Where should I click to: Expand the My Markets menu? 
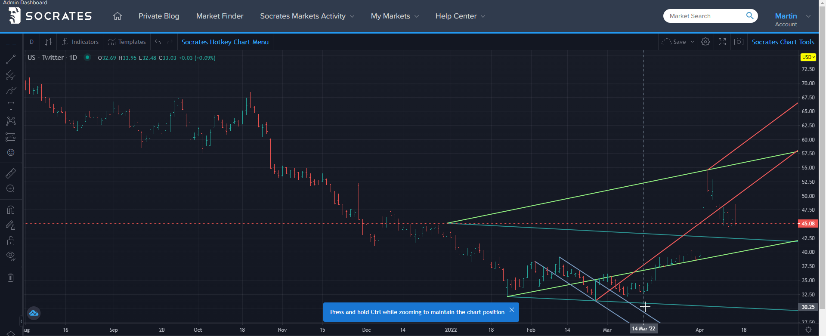(395, 16)
